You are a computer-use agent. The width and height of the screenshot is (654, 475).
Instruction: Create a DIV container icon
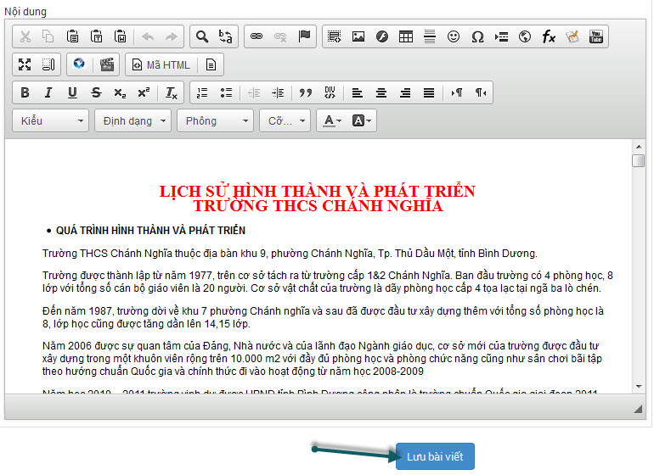coord(330,92)
